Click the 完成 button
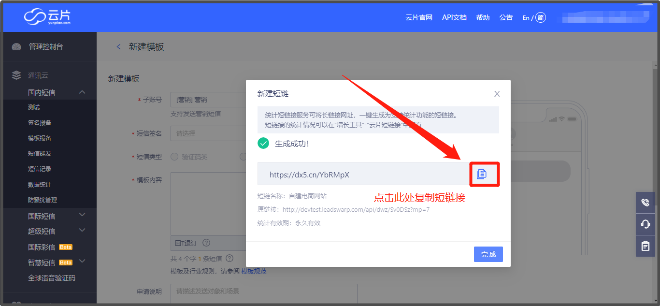Image resolution: width=660 pixels, height=306 pixels. [488, 254]
